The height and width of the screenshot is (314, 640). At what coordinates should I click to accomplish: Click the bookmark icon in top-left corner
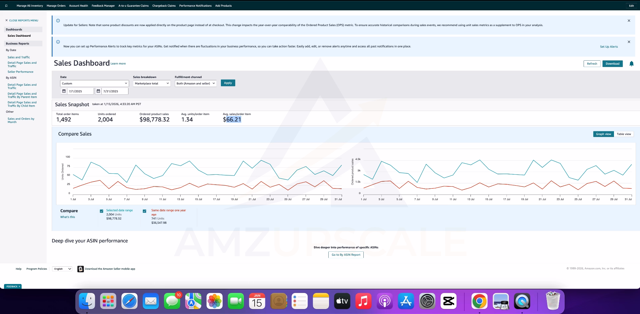tap(6, 6)
